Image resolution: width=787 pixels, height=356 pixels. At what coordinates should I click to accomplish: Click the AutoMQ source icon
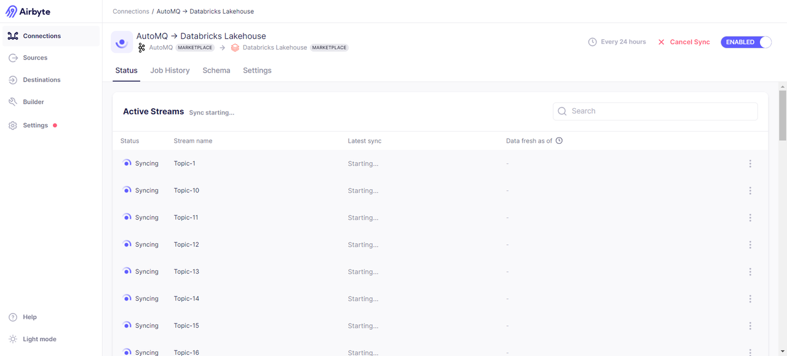[x=141, y=47]
